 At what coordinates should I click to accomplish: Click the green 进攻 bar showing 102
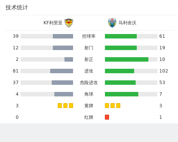(x=120, y=71)
